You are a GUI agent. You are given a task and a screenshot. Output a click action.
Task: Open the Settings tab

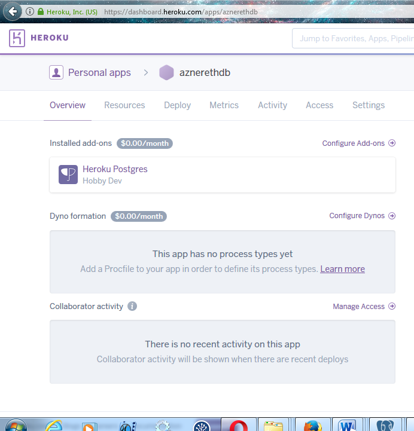tap(369, 105)
